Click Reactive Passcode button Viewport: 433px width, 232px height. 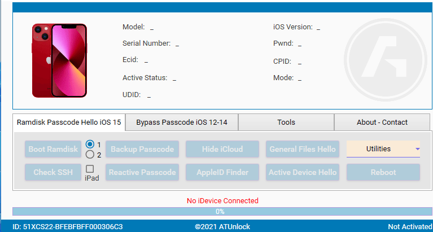click(x=142, y=172)
